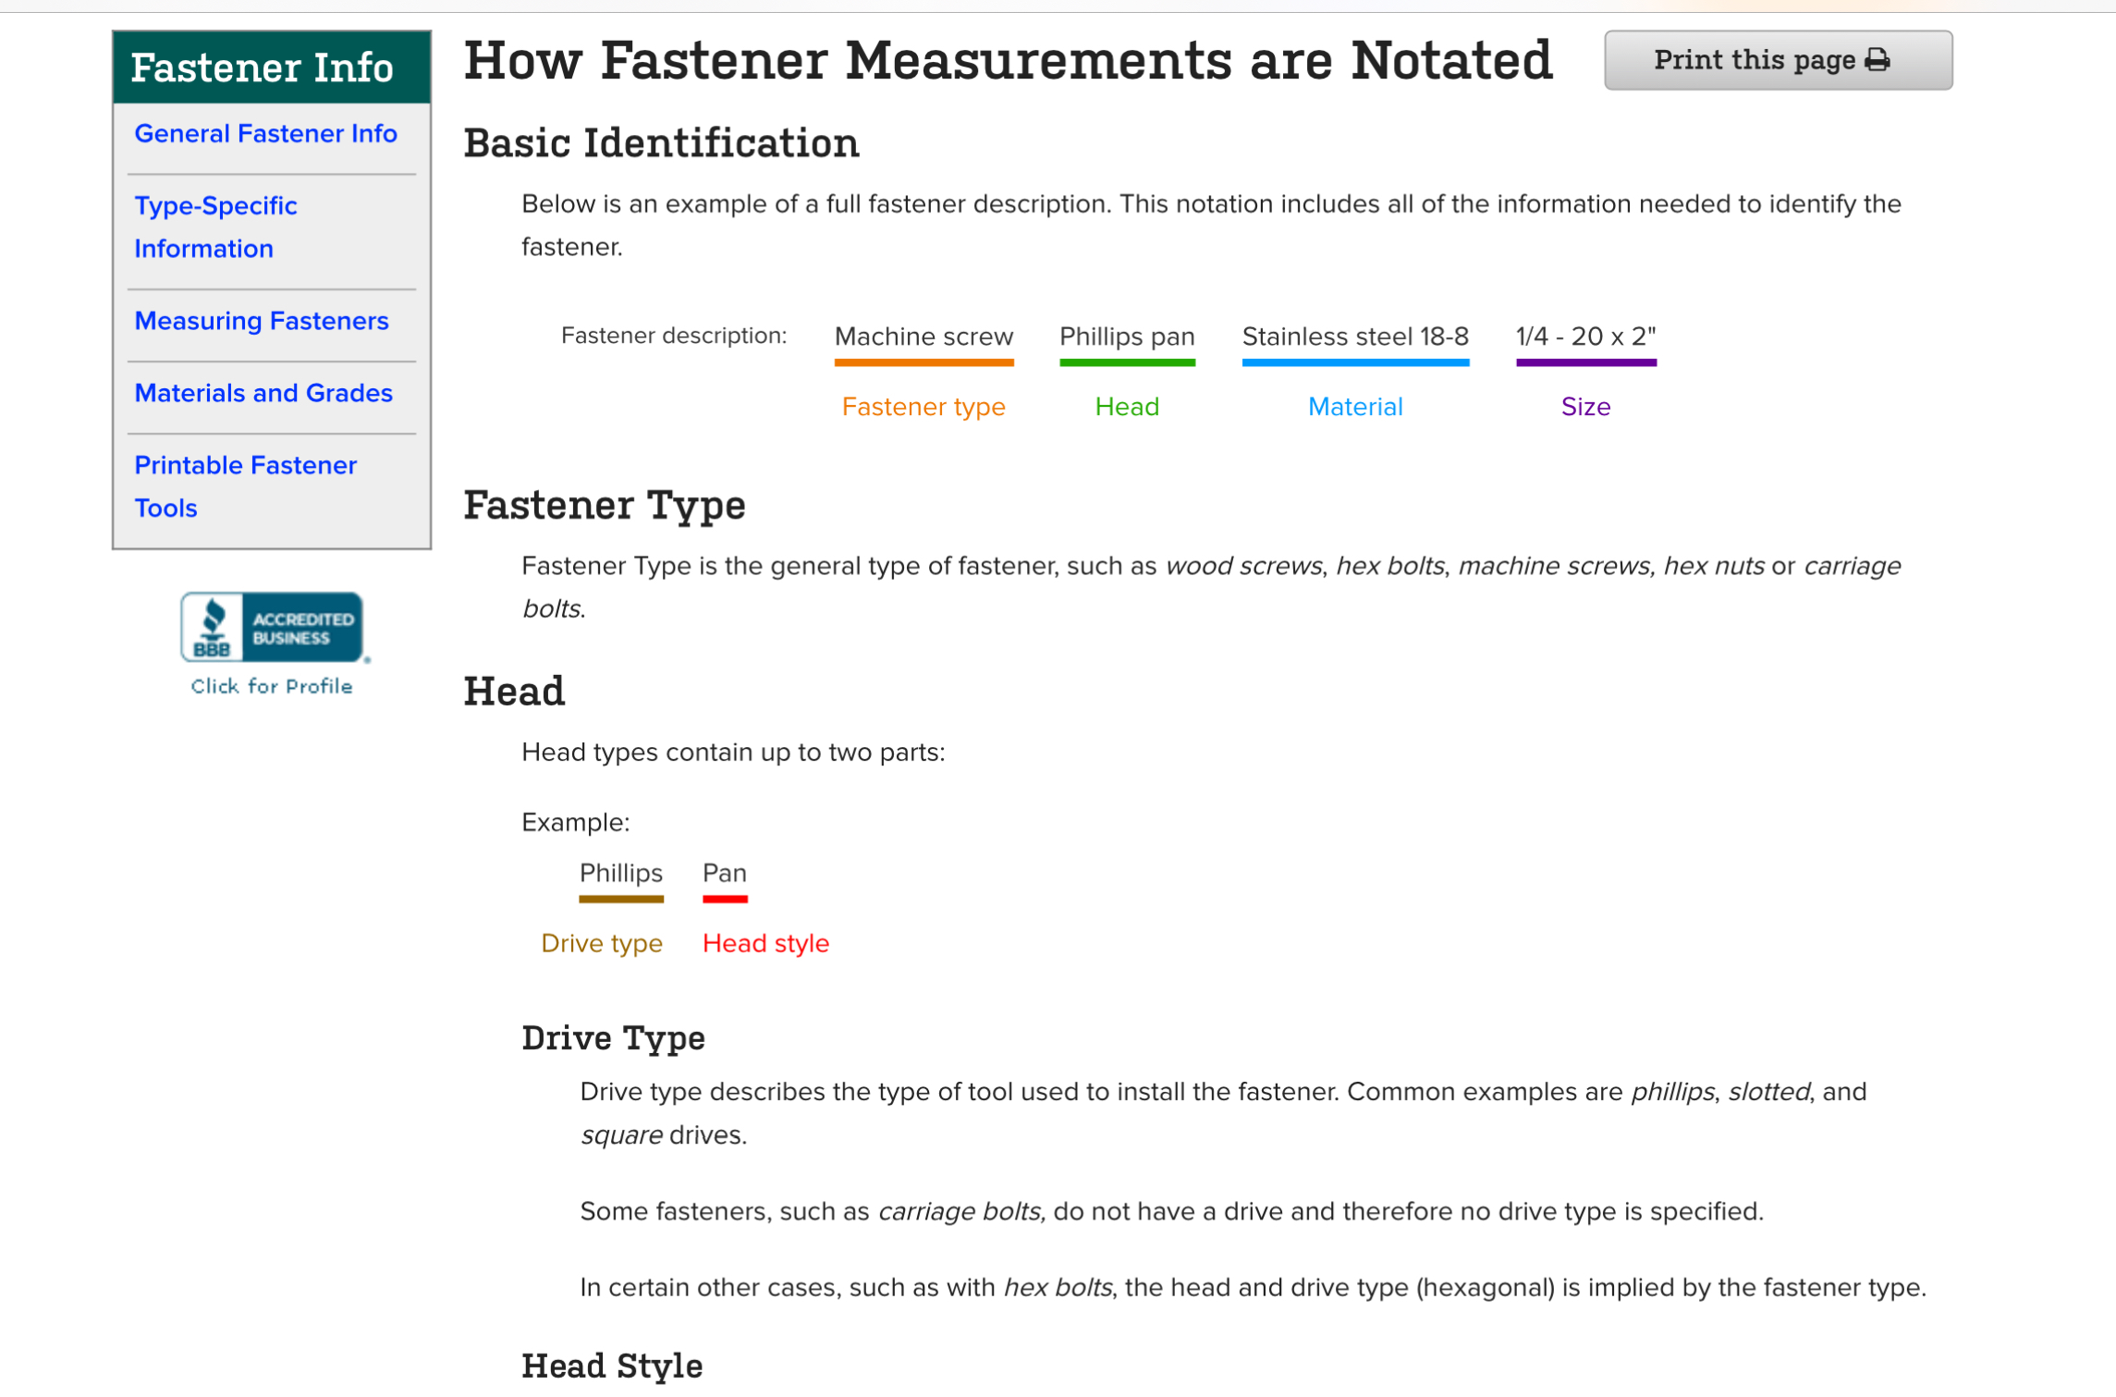
Task: Click the green bar under Phillips pan
Action: pos(1127,363)
